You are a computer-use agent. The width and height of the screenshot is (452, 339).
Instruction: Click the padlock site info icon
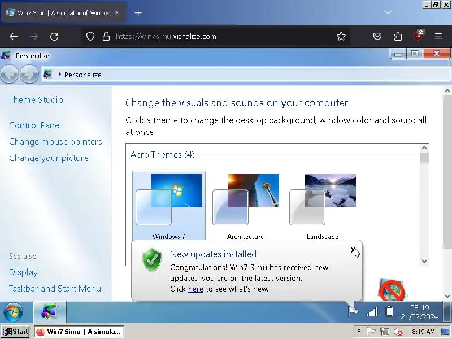[x=106, y=36]
